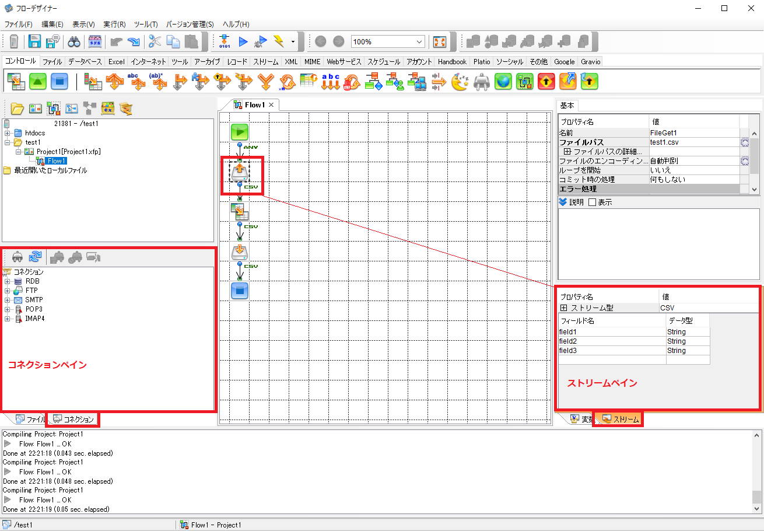Viewport: 764px width, 531px height.
Task: Select the FilePut node on canvas
Action: pos(239,251)
